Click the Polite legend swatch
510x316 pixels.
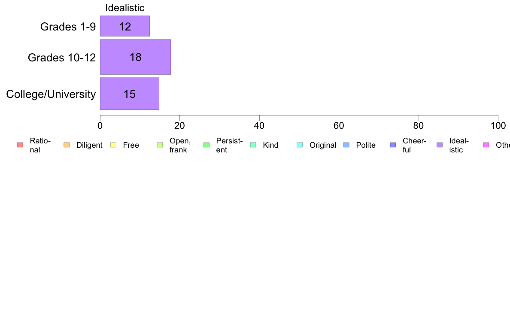346,145
